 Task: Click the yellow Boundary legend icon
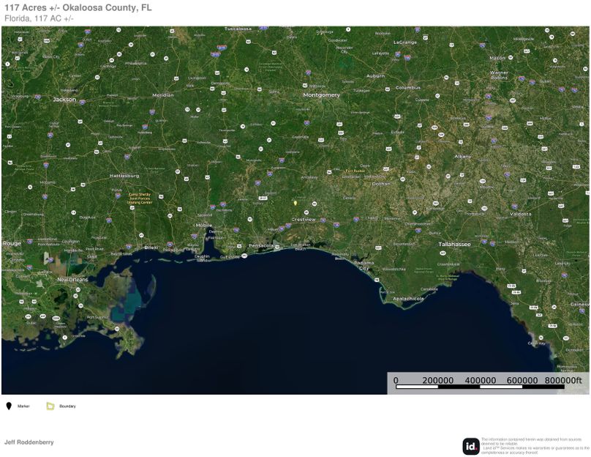(50, 406)
